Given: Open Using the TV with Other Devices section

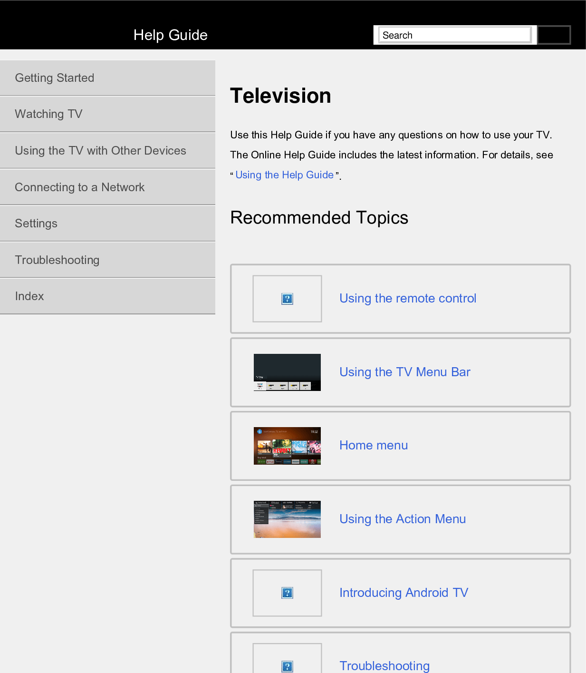Looking at the screenshot, I should coord(100,150).
